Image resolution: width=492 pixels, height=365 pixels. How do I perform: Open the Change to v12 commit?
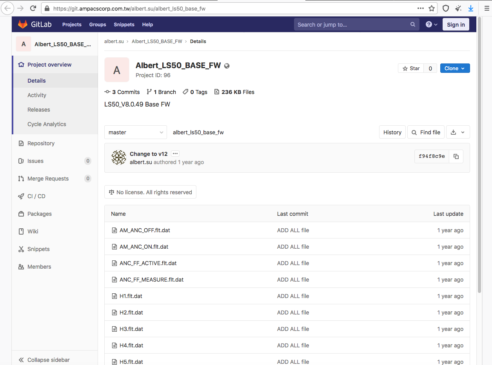tap(149, 154)
